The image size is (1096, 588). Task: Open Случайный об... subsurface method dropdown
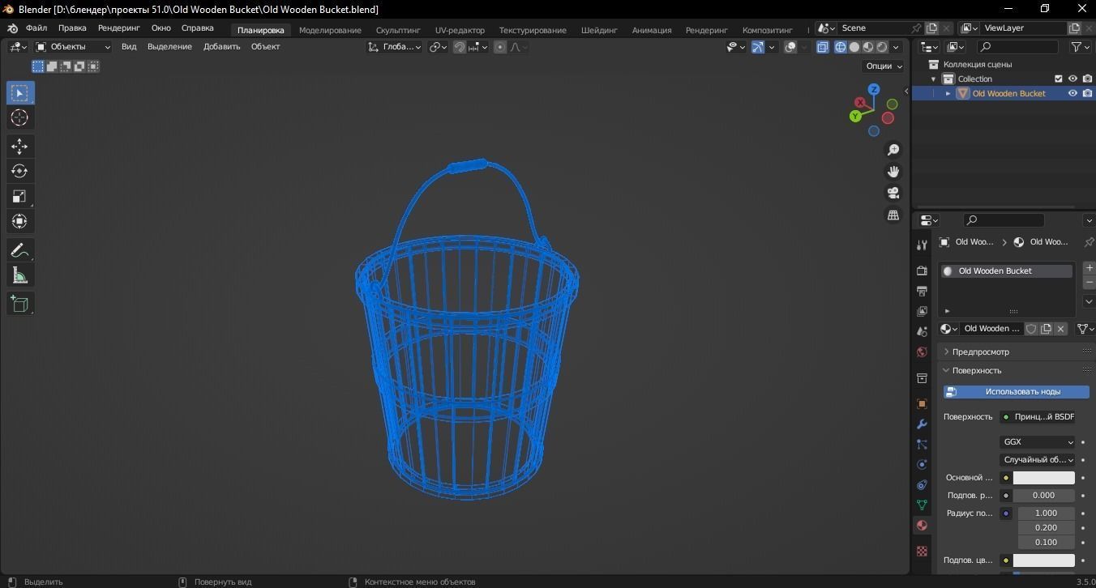pos(1038,460)
